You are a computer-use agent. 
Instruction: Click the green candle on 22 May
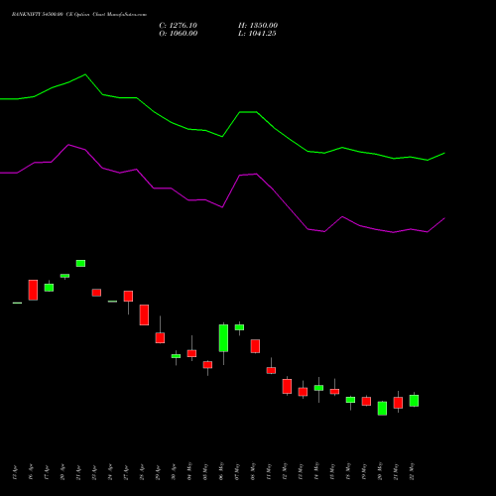point(414,401)
